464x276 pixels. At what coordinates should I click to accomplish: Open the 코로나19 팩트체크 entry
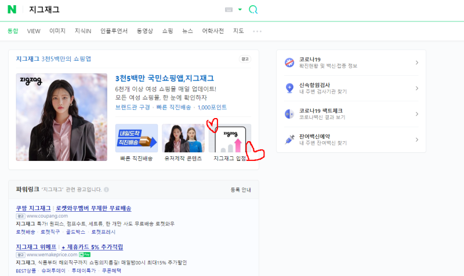[322, 114]
